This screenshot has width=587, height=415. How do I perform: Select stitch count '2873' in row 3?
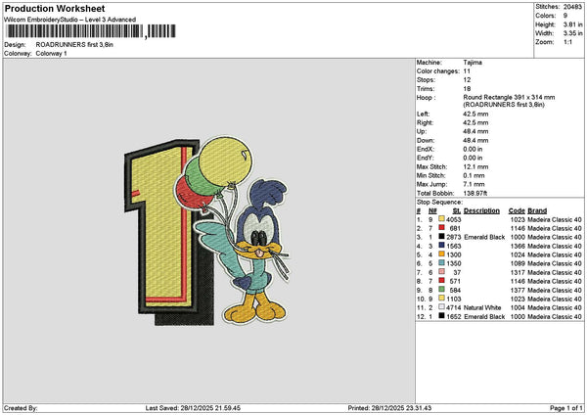(x=453, y=237)
